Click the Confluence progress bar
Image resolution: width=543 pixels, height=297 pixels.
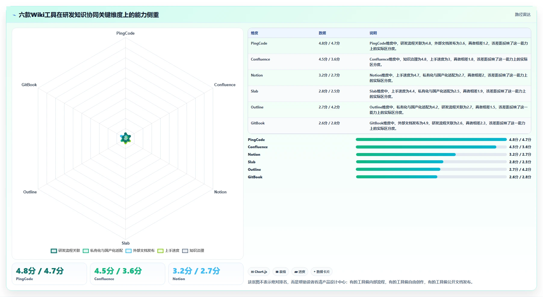point(431,147)
